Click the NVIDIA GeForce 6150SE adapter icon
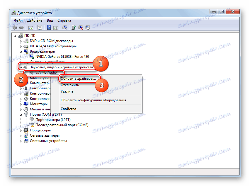 [x=32, y=57]
